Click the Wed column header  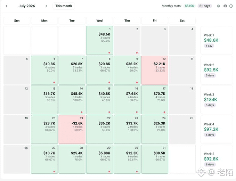[99, 20]
